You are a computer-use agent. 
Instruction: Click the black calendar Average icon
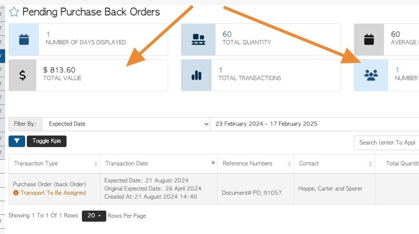click(369, 40)
